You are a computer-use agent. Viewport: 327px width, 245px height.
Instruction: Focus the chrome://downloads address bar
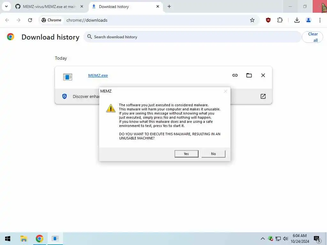click(149, 20)
